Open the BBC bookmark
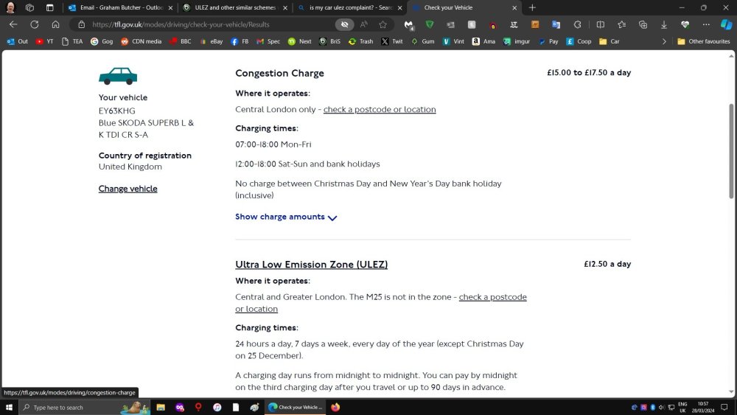Image resolution: width=737 pixels, height=415 pixels. tap(181, 41)
